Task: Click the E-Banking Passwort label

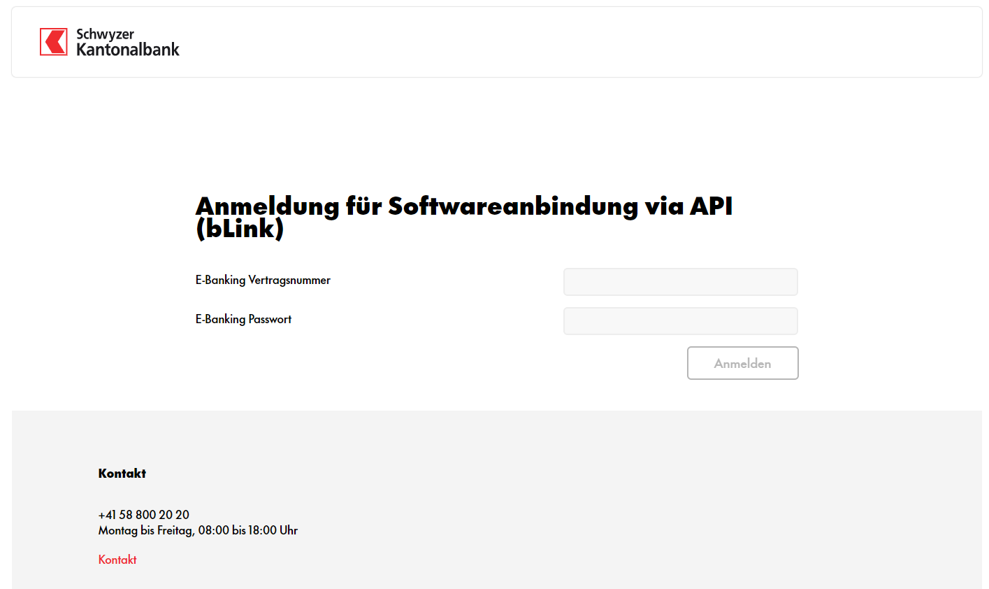Action: point(243,319)
